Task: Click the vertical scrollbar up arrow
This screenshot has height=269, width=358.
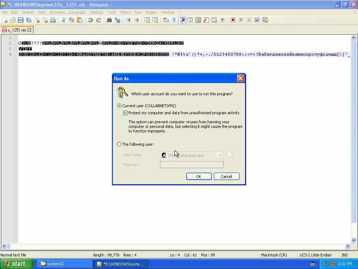Action: pos(353,37)
